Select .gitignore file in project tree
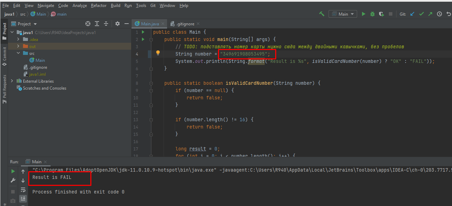452x206 pixels. [35, 67]
